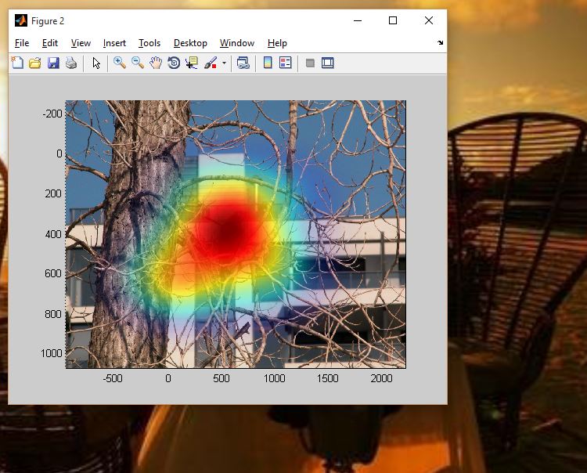
Task: Open the Tools menu
Action: [x=149, y=43]
